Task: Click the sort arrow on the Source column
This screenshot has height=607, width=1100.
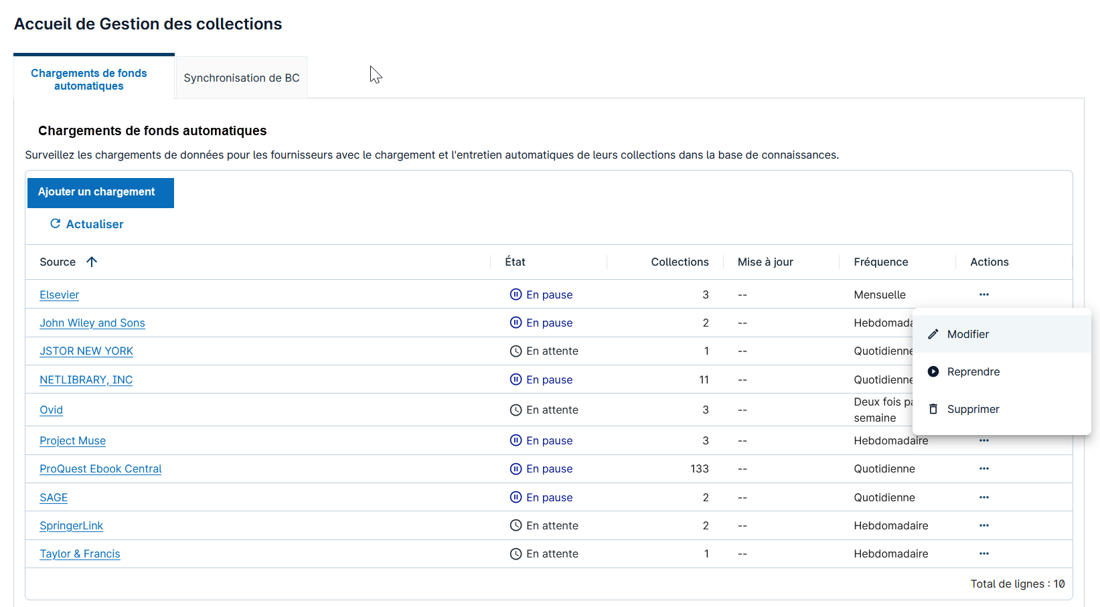Action: click(x=92, y=262)
